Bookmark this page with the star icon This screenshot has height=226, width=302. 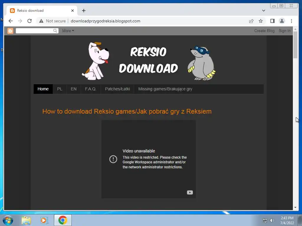(x=261, y=21)
